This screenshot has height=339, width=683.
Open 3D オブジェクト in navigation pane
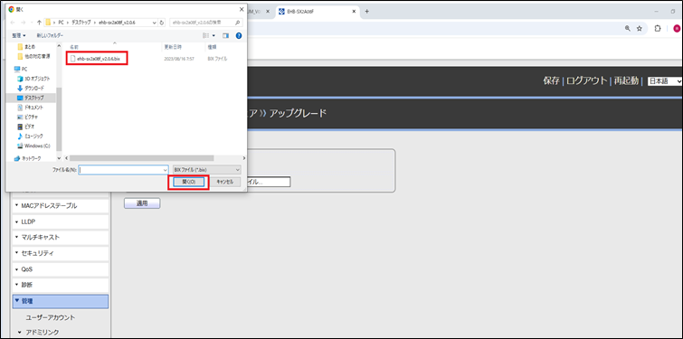click(x=33, y=79)
